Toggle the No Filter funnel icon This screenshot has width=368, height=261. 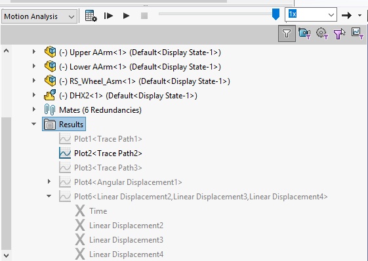pyautogui.click(x=287, y=33)
